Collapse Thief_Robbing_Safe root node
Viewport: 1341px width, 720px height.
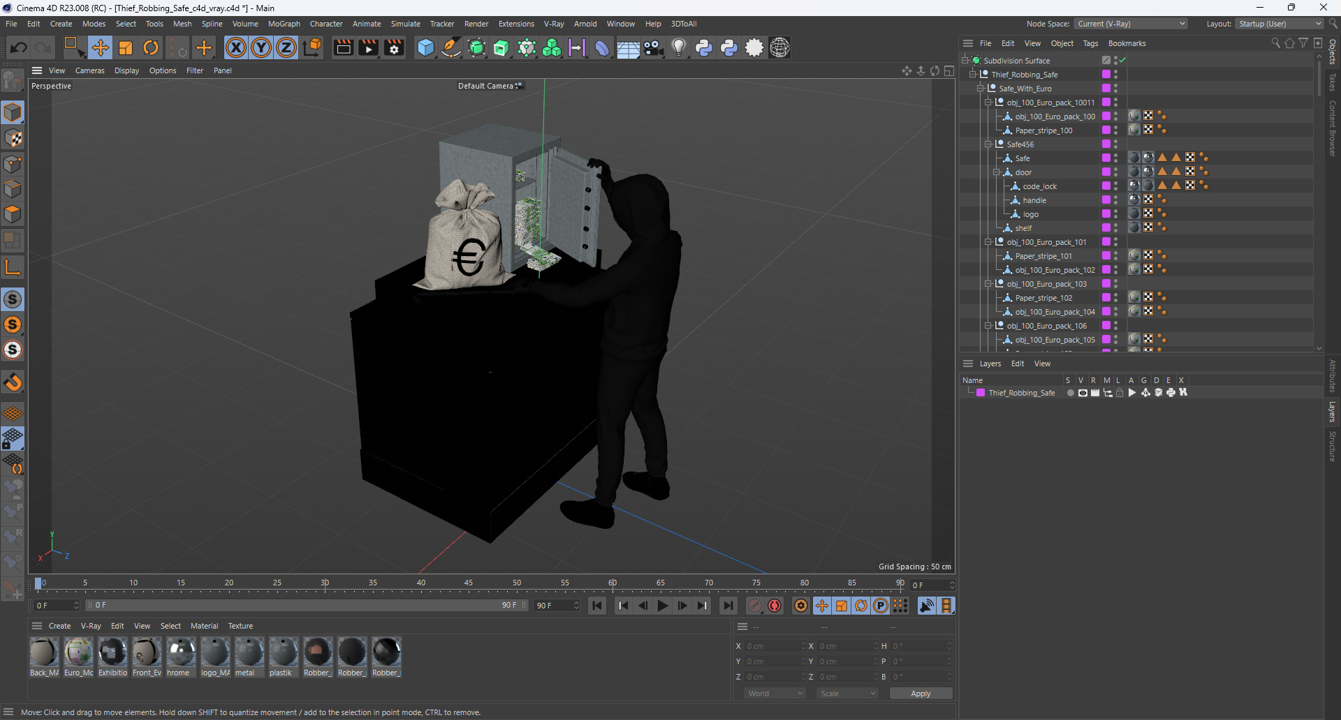pyautogui.click(x=973, y=75)
